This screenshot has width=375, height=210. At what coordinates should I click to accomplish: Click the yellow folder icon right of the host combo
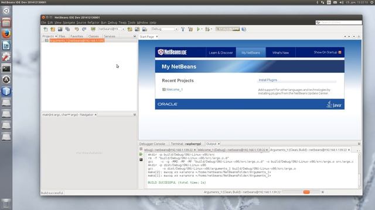(x=129, y=29)
